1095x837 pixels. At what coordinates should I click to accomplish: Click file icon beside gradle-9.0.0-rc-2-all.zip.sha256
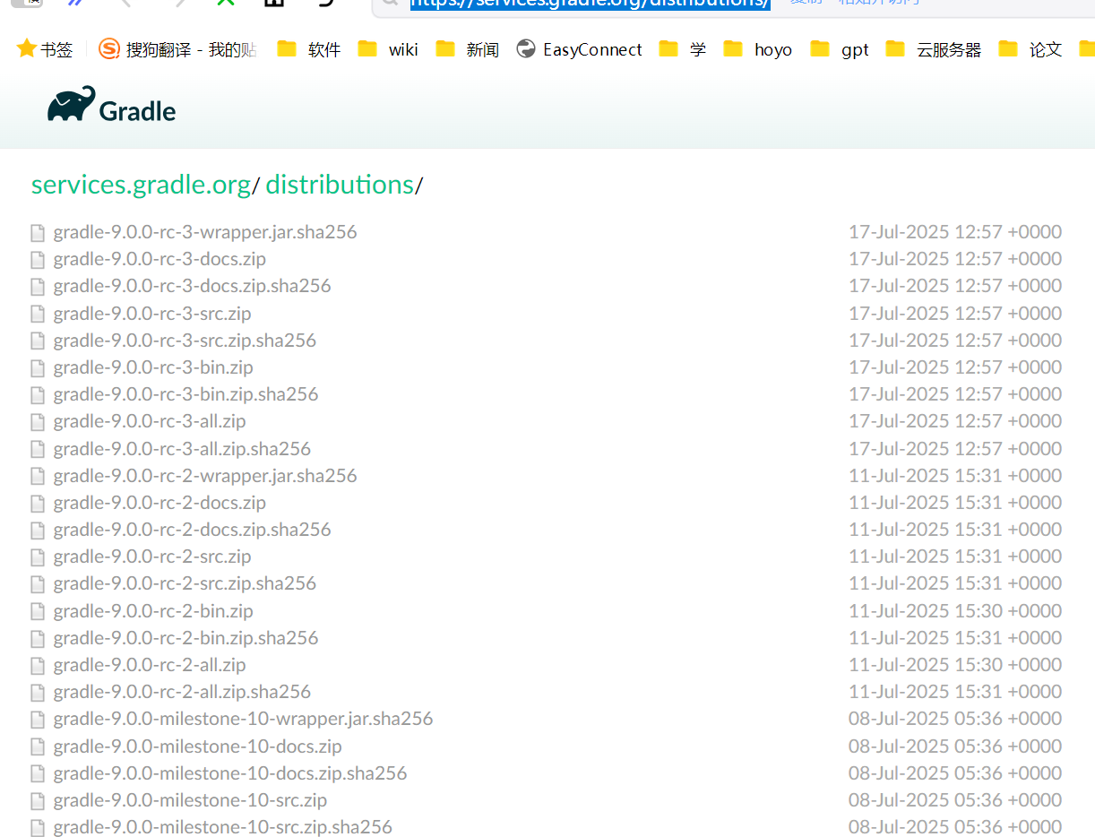[x=38, y=693]
